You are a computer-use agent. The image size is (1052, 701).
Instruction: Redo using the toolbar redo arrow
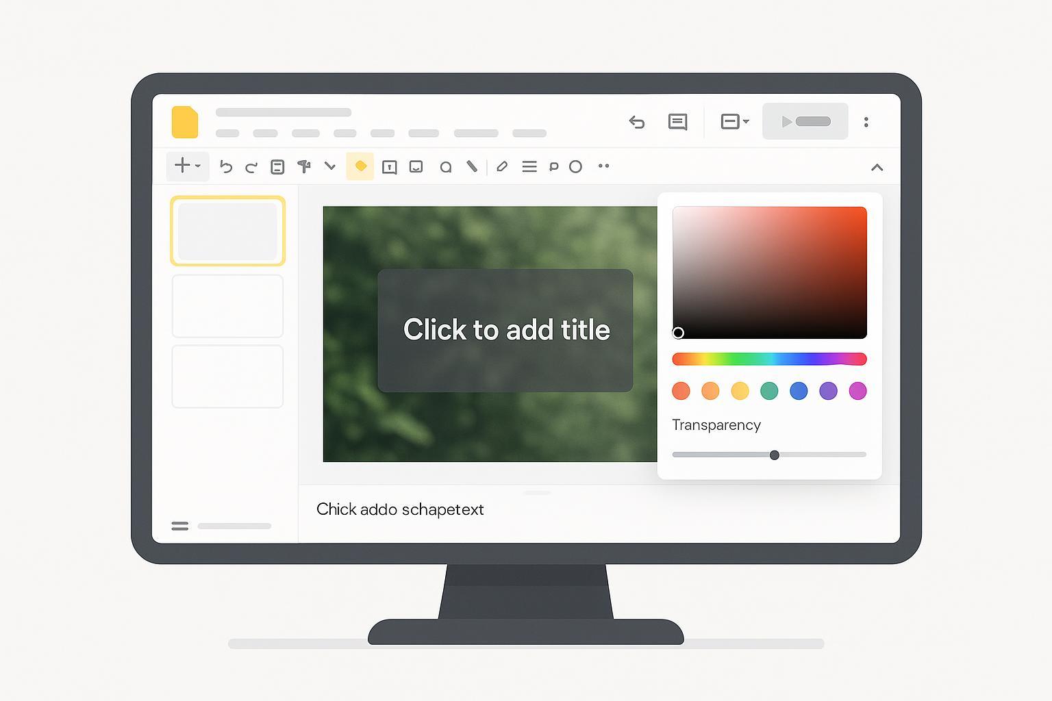251,167
